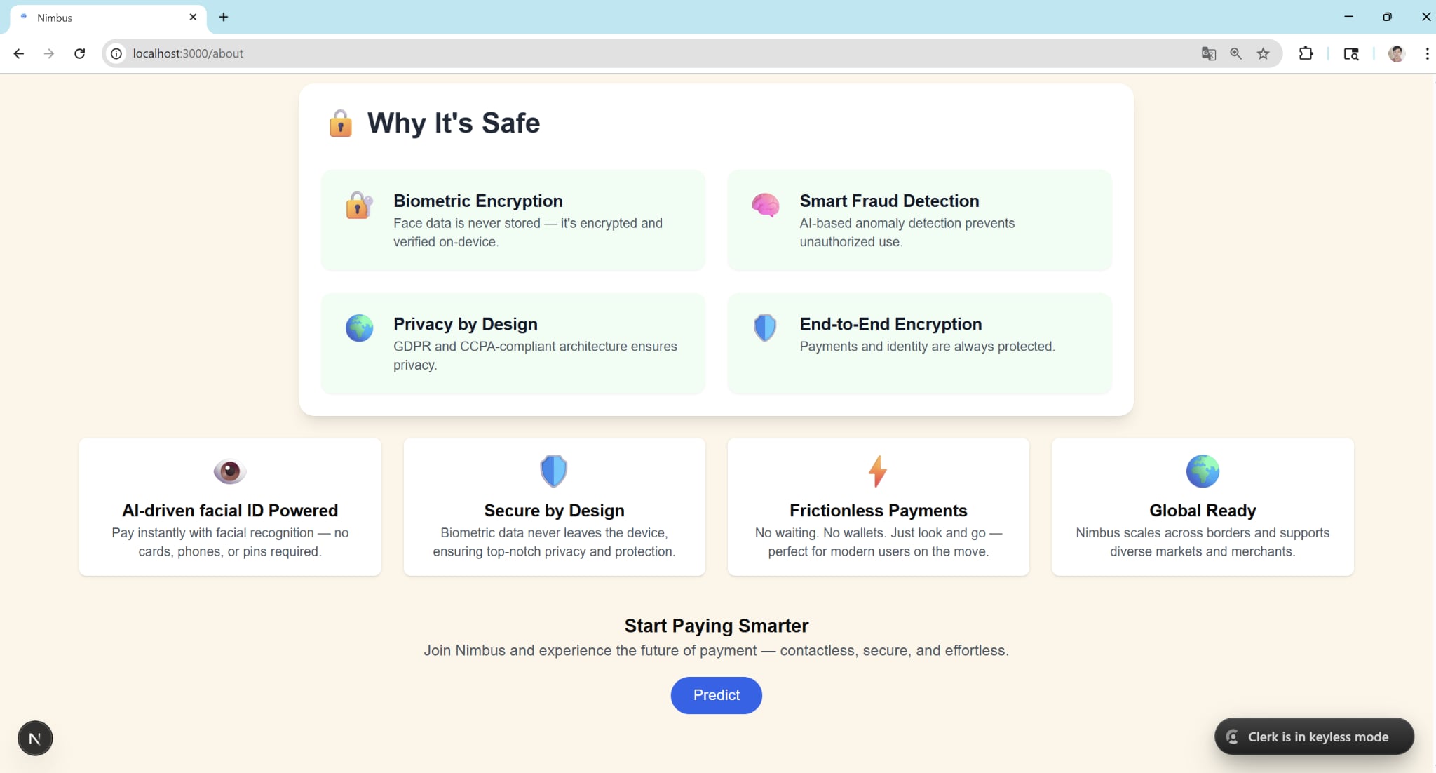Open the browser extensions menu

coord(1305,53)
